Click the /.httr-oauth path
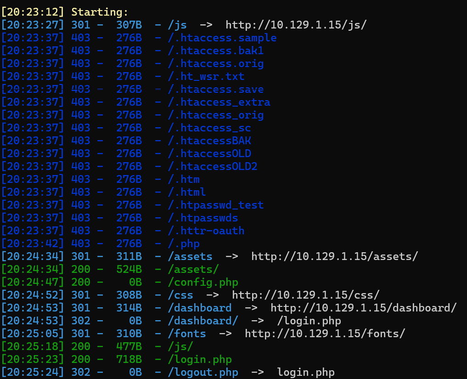Screen dimensions: 467x379 pyautogui.click(x=206, y=231)
